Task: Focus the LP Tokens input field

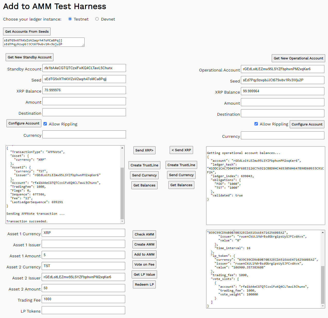Action: point(83,310)
